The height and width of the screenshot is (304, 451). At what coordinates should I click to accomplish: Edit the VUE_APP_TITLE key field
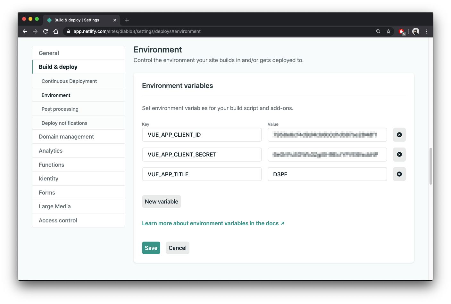click(x=202, y=174)
